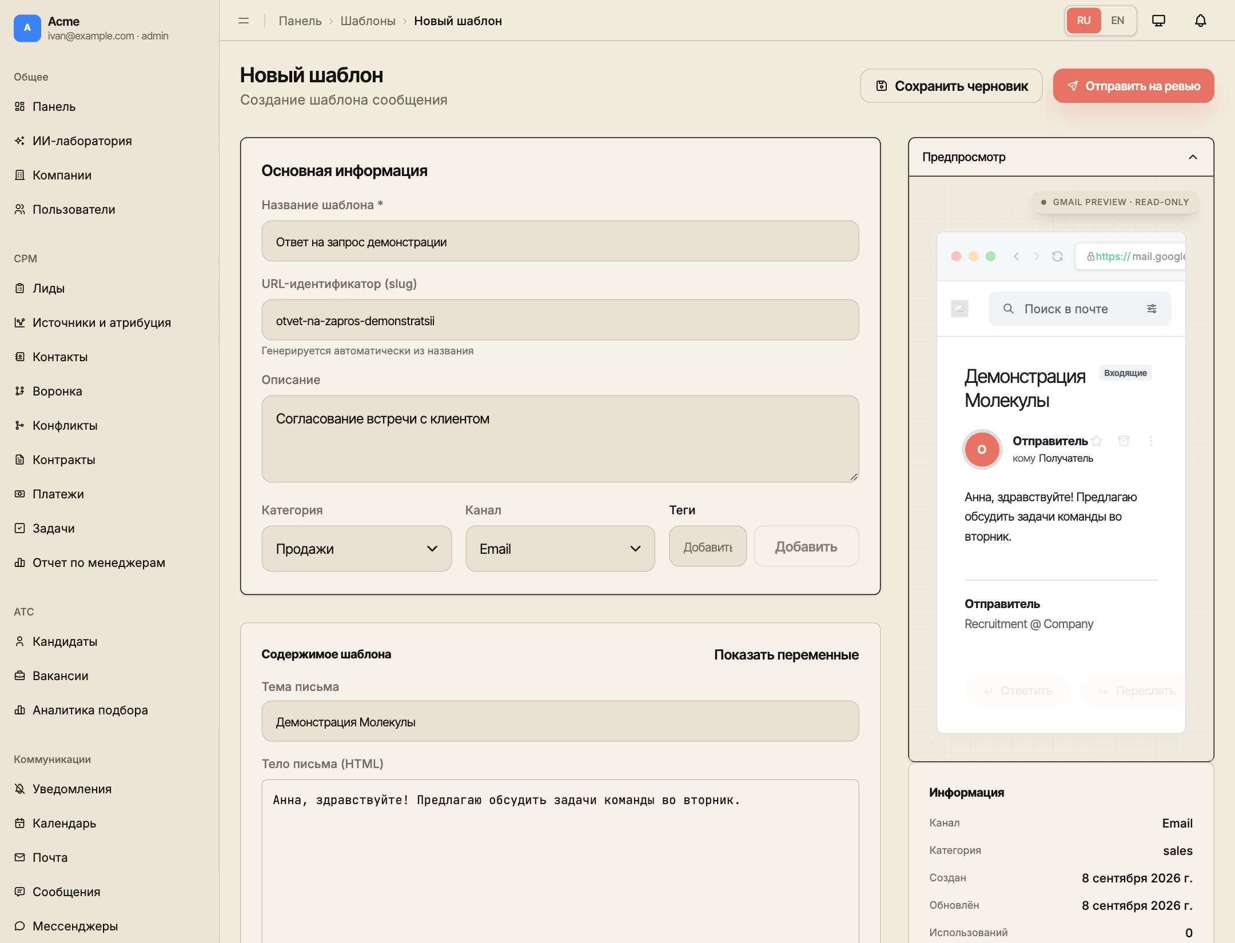The width and height of the screenshot is (1235, 943).
Task: Click the filter sliders icon in mail search
Action: 1152,309
